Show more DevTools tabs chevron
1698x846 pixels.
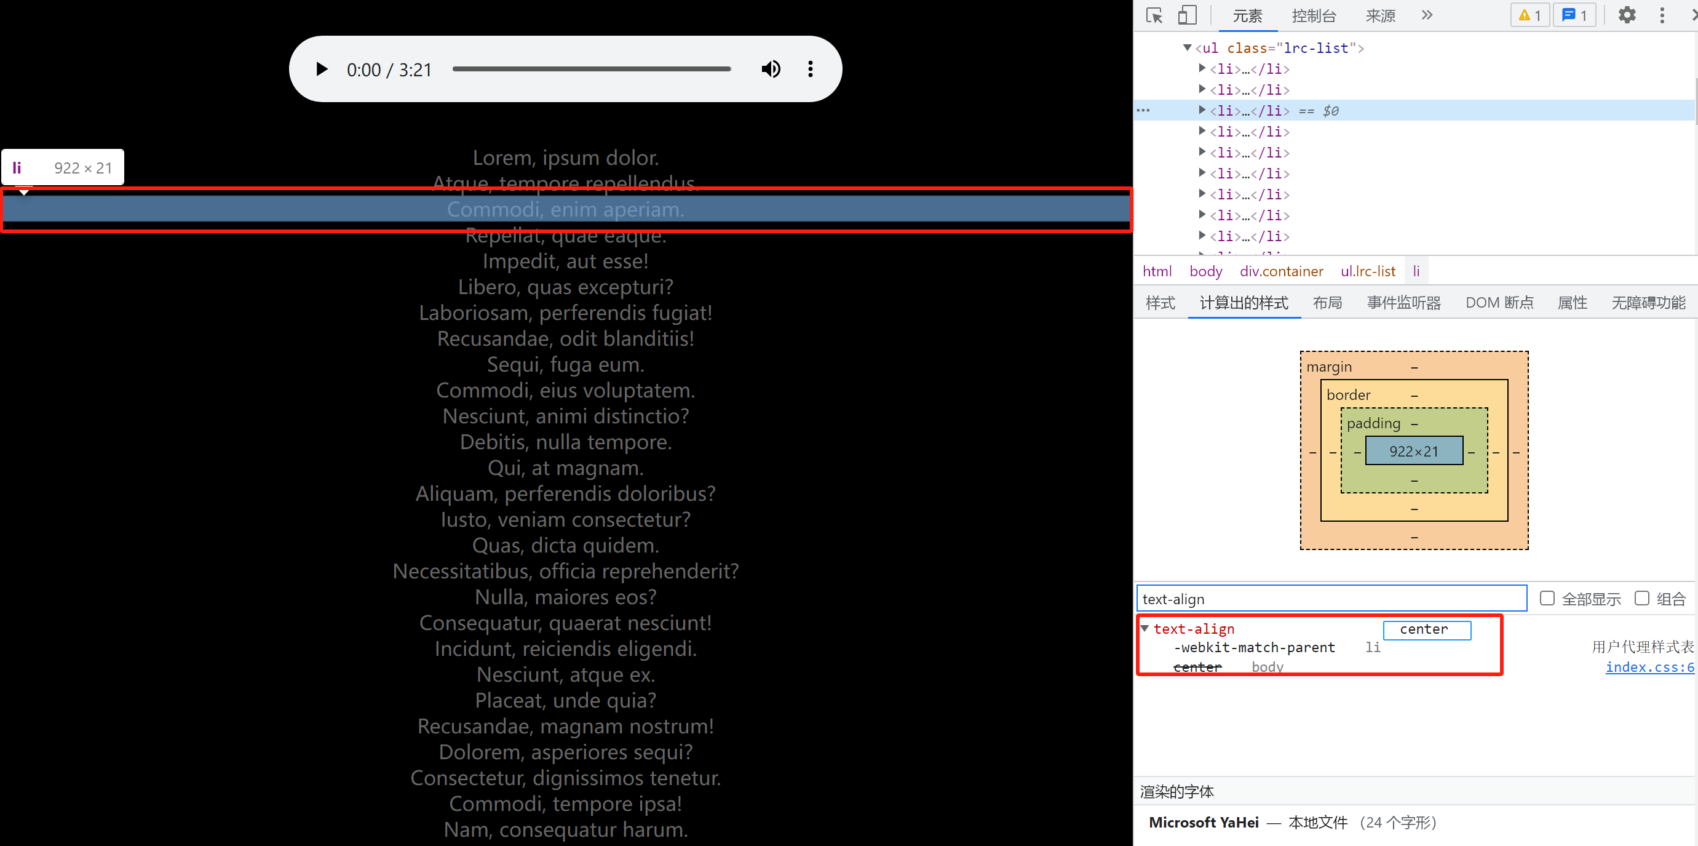(x=1426, y=15)
